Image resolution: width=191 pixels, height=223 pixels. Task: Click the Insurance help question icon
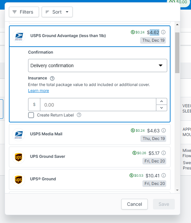point(52,78)
